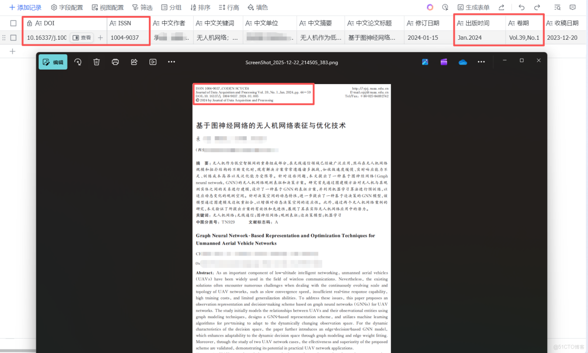588x353 pixels.
Task: Start slideshow with play icon
Action: click(x=152, y=62)
